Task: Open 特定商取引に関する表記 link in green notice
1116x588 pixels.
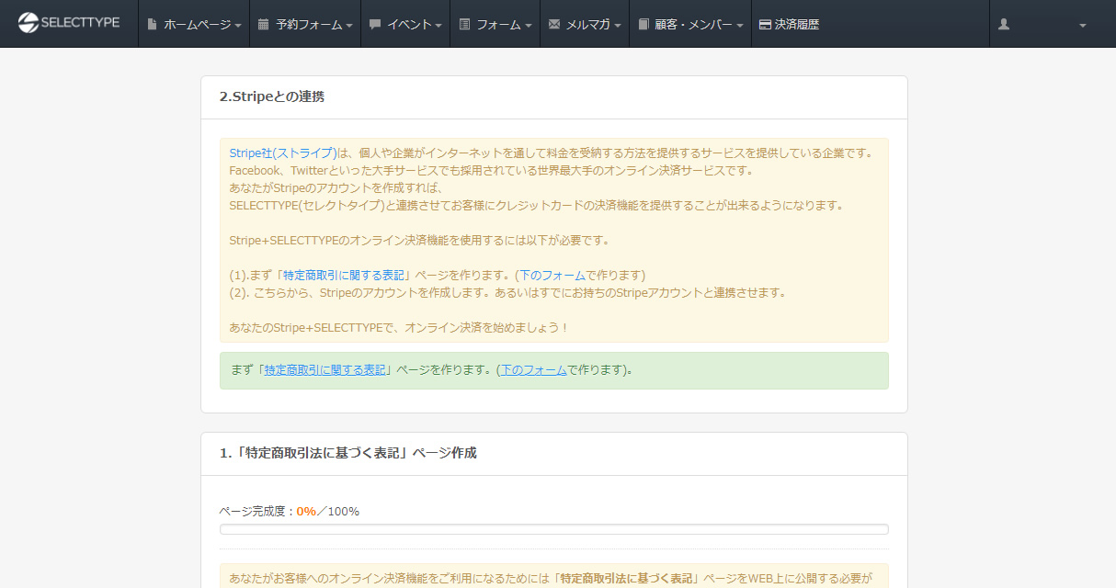Action: coord(325,370)
